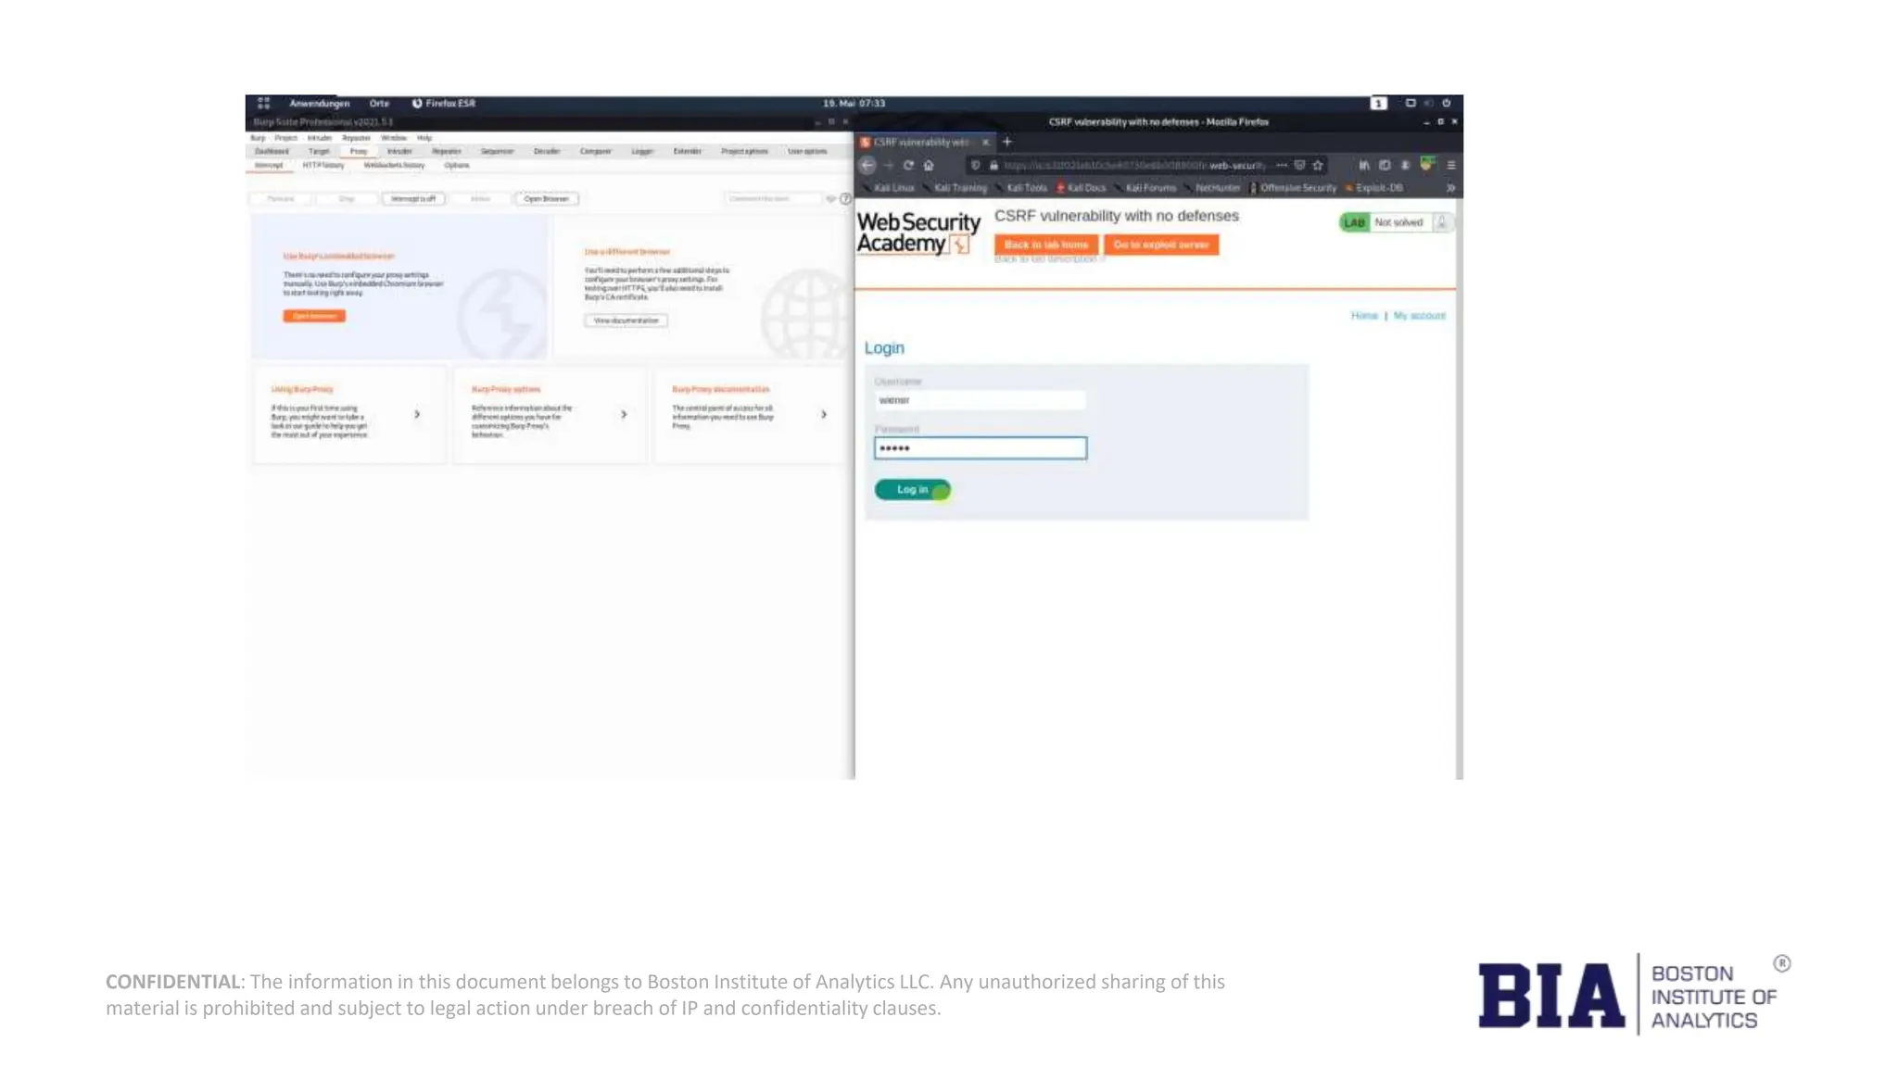
Task: Click power icon in top panel
Action: 1446,103
